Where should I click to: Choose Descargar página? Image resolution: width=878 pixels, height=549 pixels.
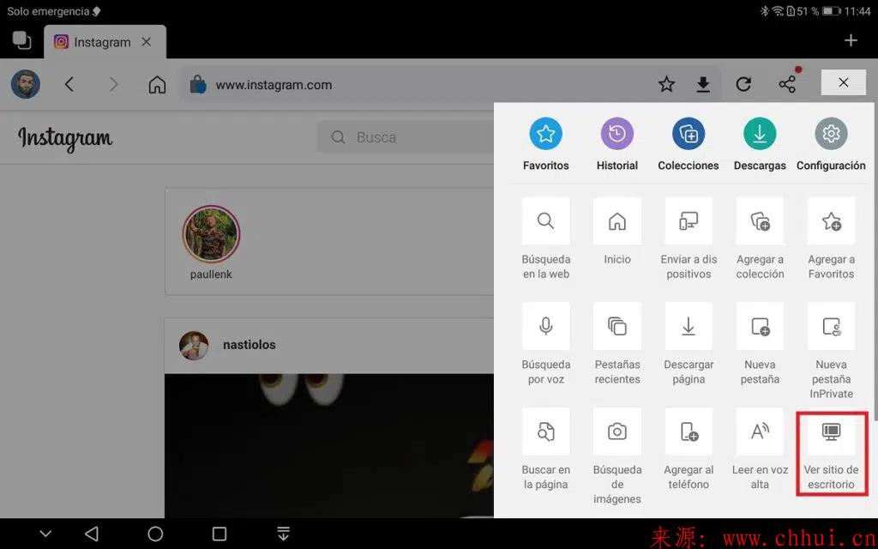689,344
